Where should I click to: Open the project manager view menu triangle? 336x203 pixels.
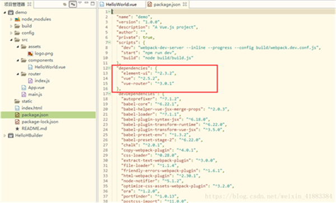(80, 3)
